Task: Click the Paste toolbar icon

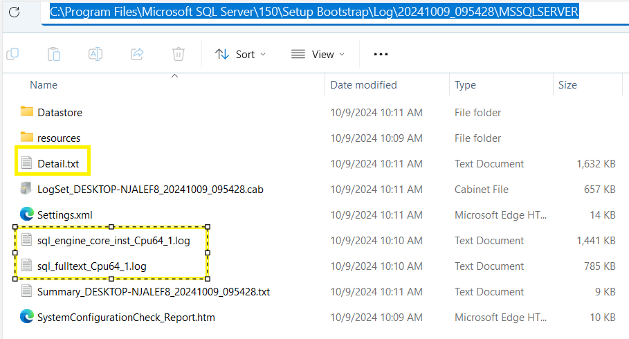Action: pos(54,54)
